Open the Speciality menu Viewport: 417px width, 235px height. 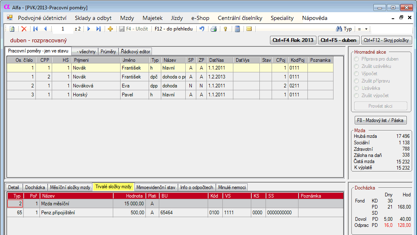(282, 18)
